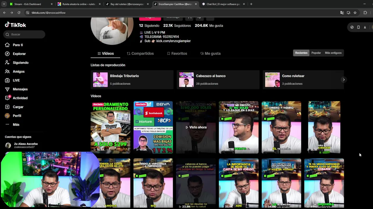The width and height of the screenshot is (373, 209).
Task: Open browser tab search dropdown
Action: [4, 4]
